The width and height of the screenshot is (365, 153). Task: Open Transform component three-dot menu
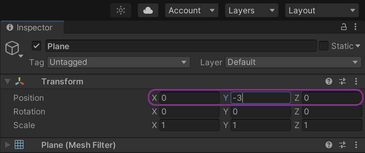[x=356, y=81]
